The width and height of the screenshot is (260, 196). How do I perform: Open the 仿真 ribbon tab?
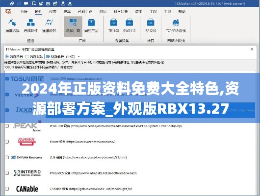[67, 12]
